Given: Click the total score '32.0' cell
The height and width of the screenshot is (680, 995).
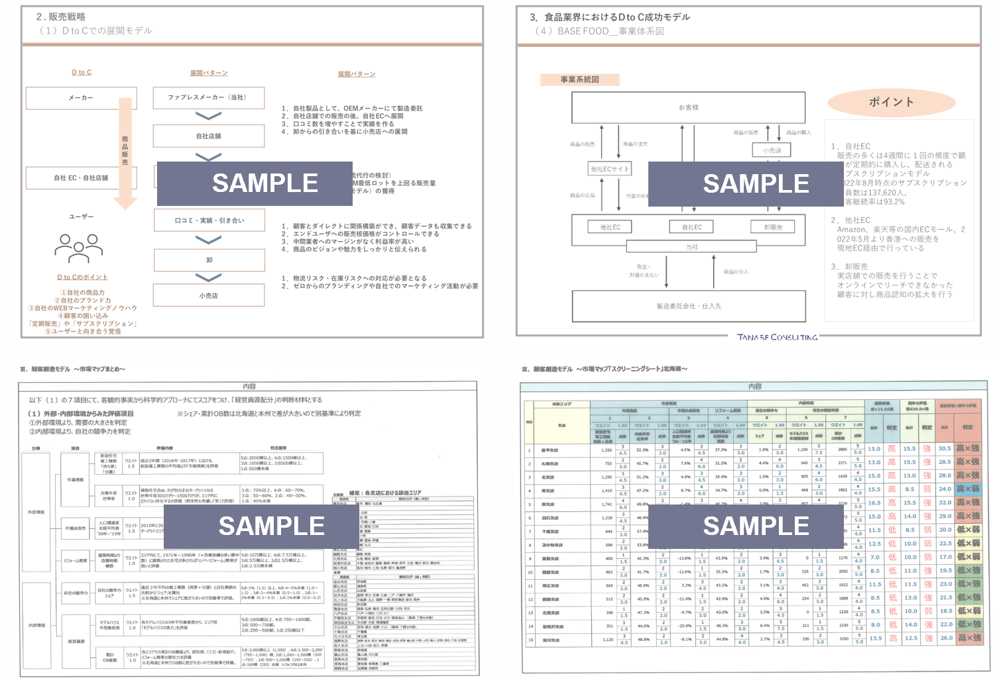Looking at the screenshot, I should [x=945, y=503].
